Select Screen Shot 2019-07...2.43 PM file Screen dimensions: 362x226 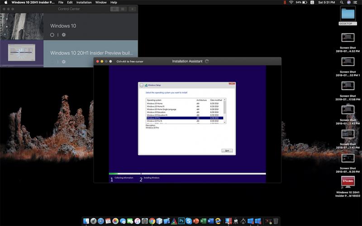(348, 110)
